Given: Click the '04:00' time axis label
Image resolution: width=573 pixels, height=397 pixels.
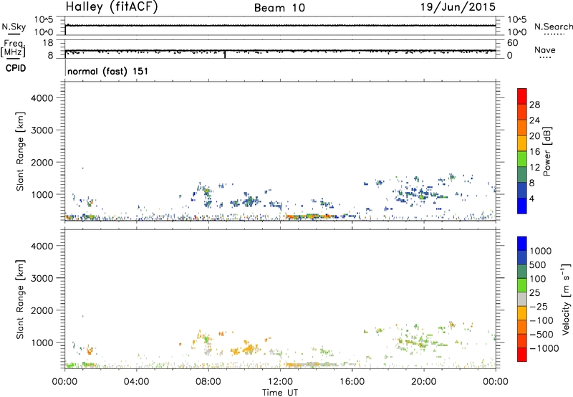Looking at the screenshot, I should pyautogui.click(x=136, y=382).
